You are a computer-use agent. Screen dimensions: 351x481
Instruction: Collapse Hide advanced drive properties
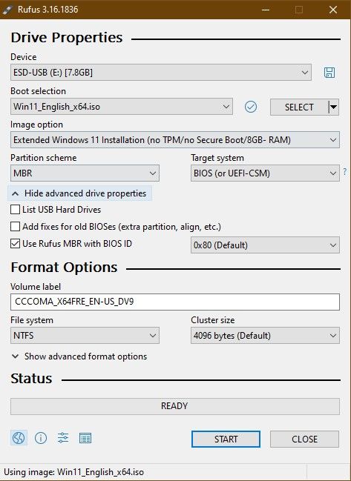pos(80,193)
